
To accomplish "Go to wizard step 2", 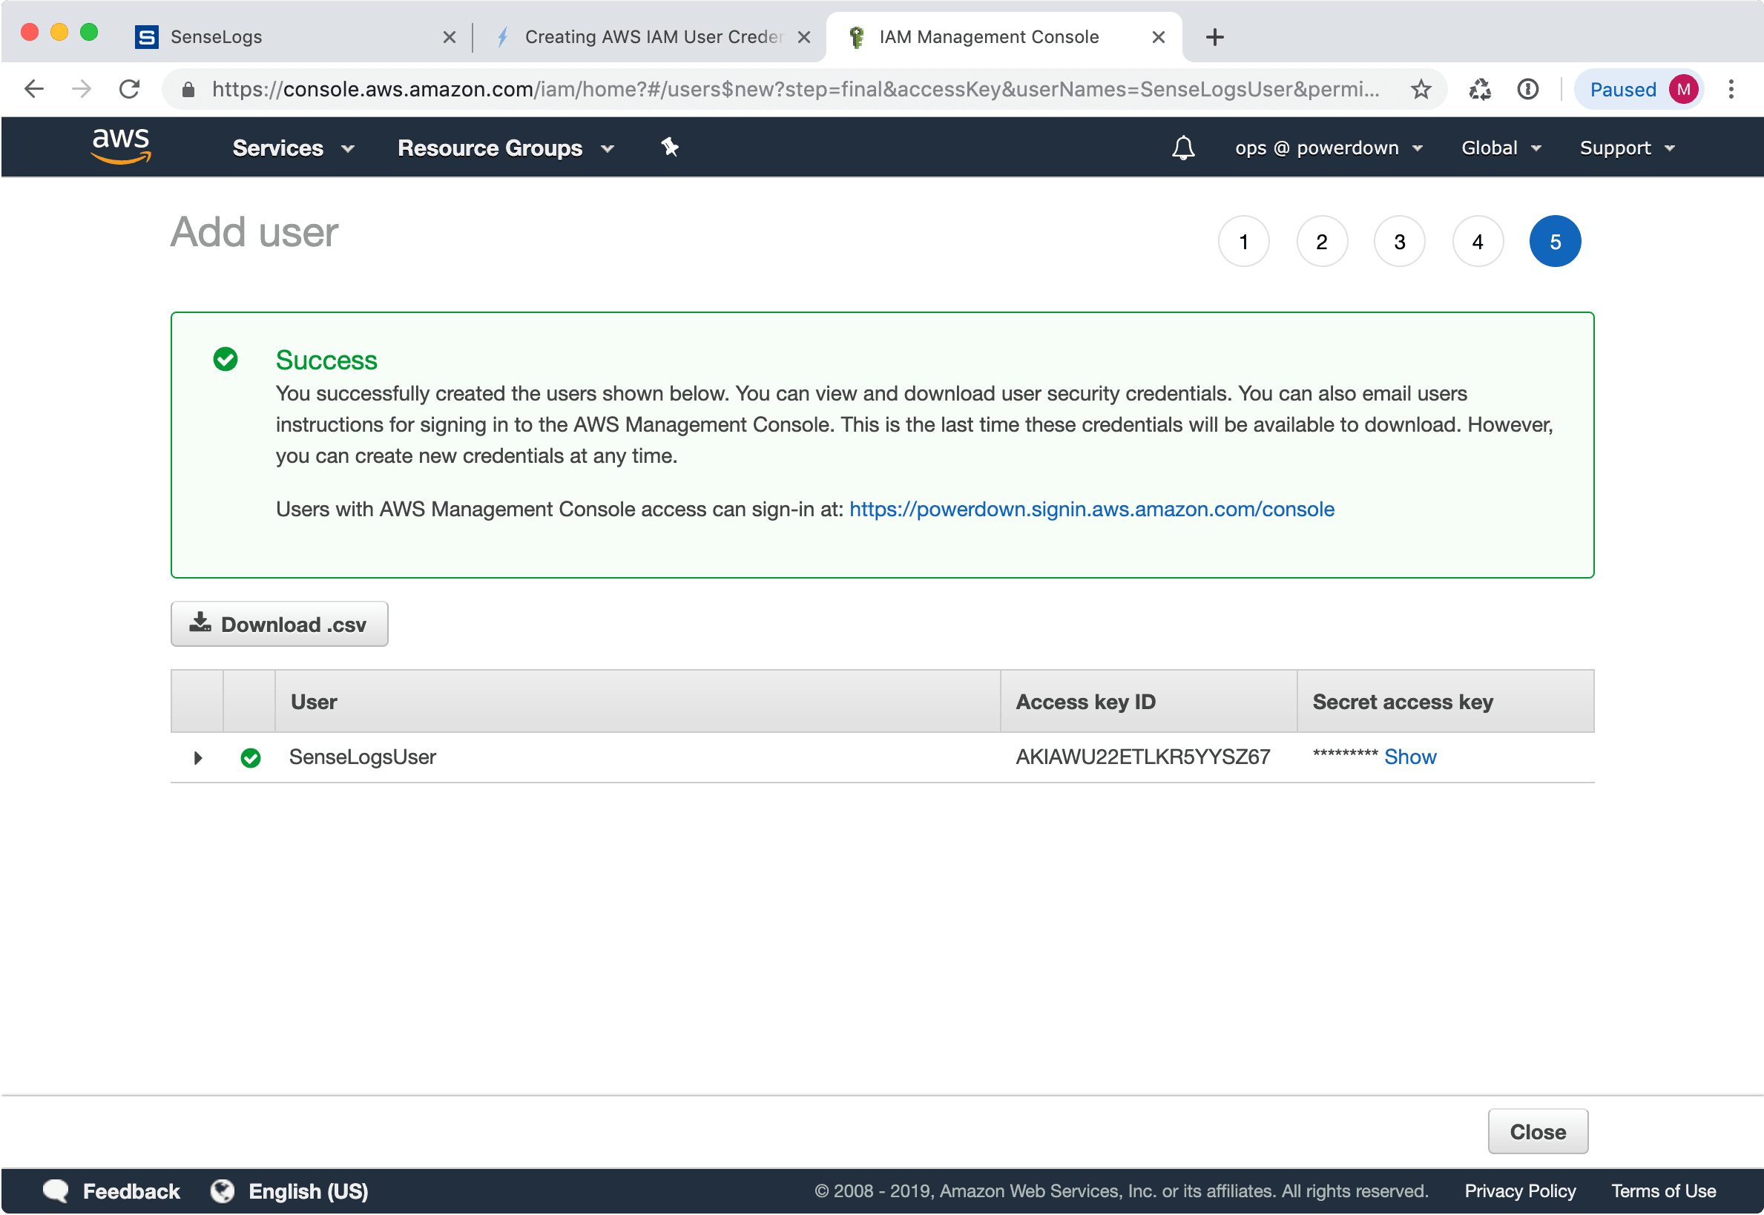I will 1322,242.
